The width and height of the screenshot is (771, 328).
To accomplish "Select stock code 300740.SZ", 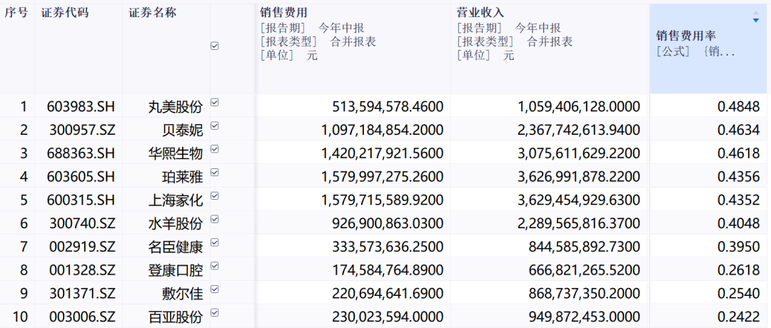I will click(82, 224).
